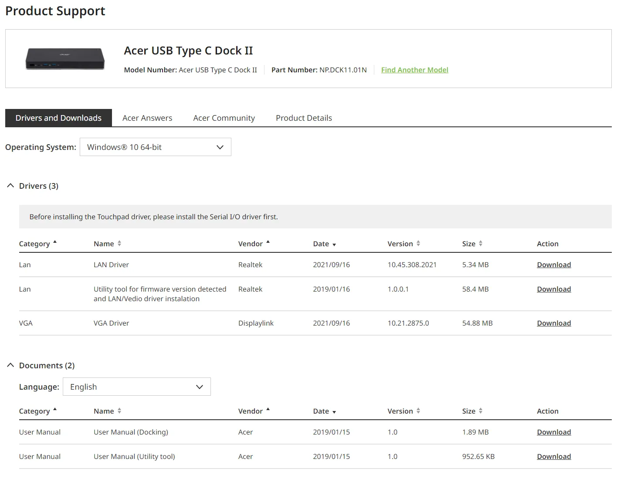The height and width of the screenshot is (479, 624).
Task: Click the 1.0.0.1 version cell
Action: click(x=398, y=289)
